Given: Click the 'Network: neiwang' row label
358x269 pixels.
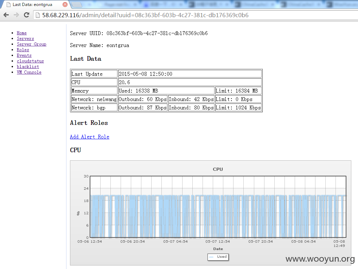Looking at the screenshot, I should tap(94, 99).
